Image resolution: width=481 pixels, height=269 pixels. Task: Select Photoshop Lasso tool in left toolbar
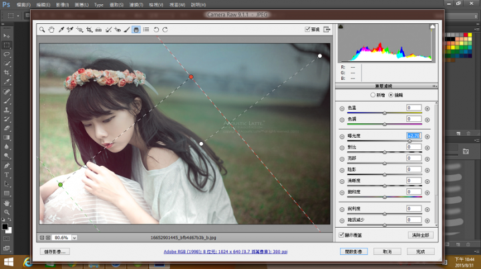click(x=7, y=55)
